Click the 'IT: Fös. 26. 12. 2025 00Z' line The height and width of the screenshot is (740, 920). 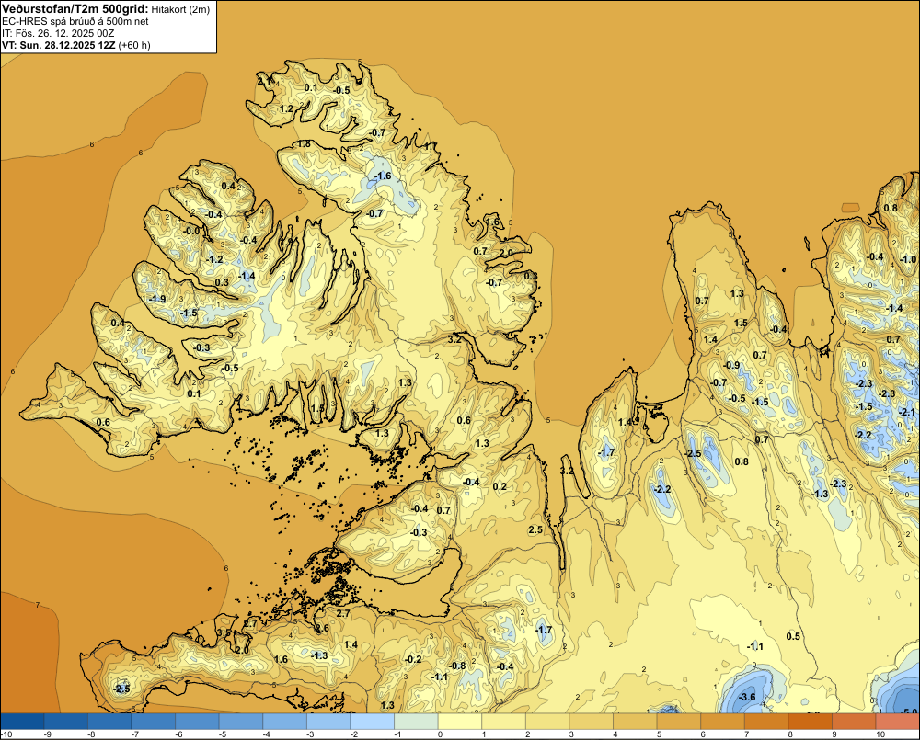coord(58,33)
